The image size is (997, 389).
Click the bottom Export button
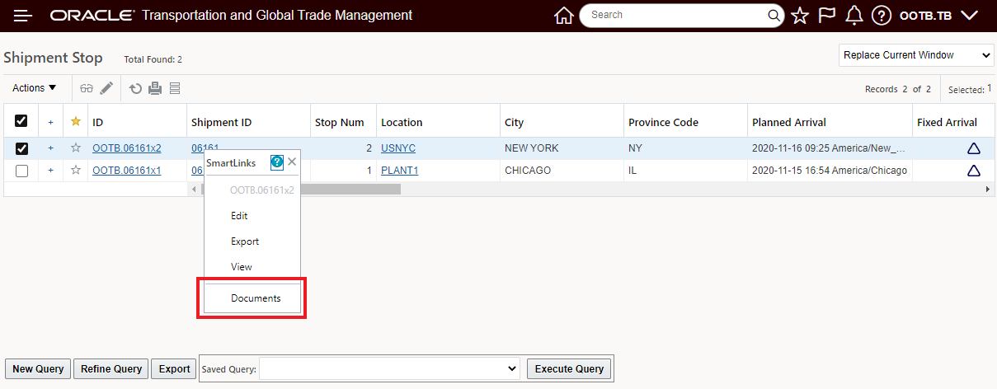pos(174,368)
